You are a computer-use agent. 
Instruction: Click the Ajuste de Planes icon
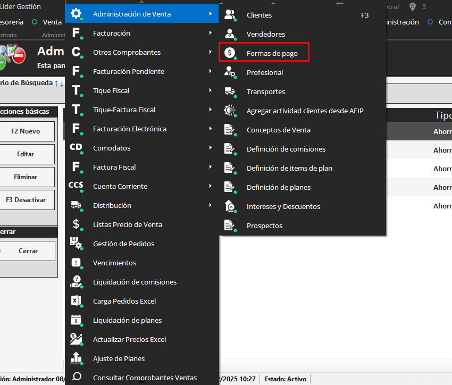[76, 358]
